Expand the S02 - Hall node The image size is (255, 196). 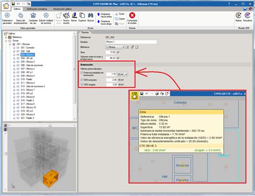(14, 51)
